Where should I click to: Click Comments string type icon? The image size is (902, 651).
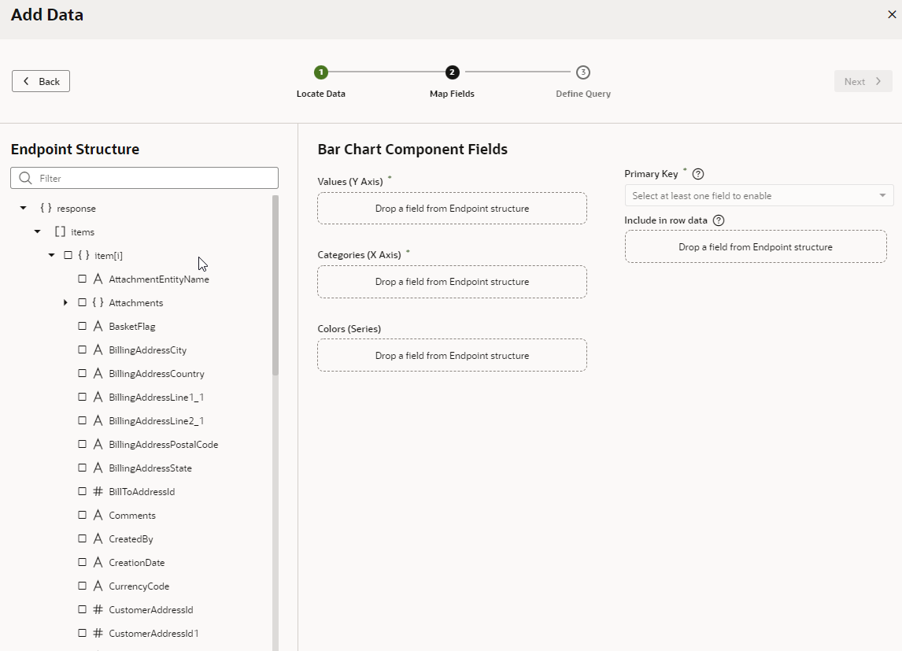tap(98, 515)
